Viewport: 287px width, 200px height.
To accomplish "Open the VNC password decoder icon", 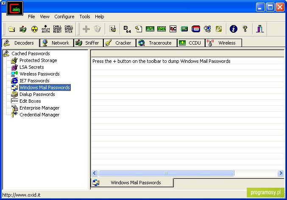I will tap(173, 29).
